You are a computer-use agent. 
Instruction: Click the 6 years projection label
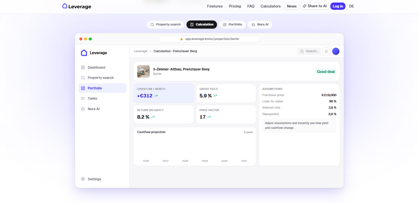(248, 132)
